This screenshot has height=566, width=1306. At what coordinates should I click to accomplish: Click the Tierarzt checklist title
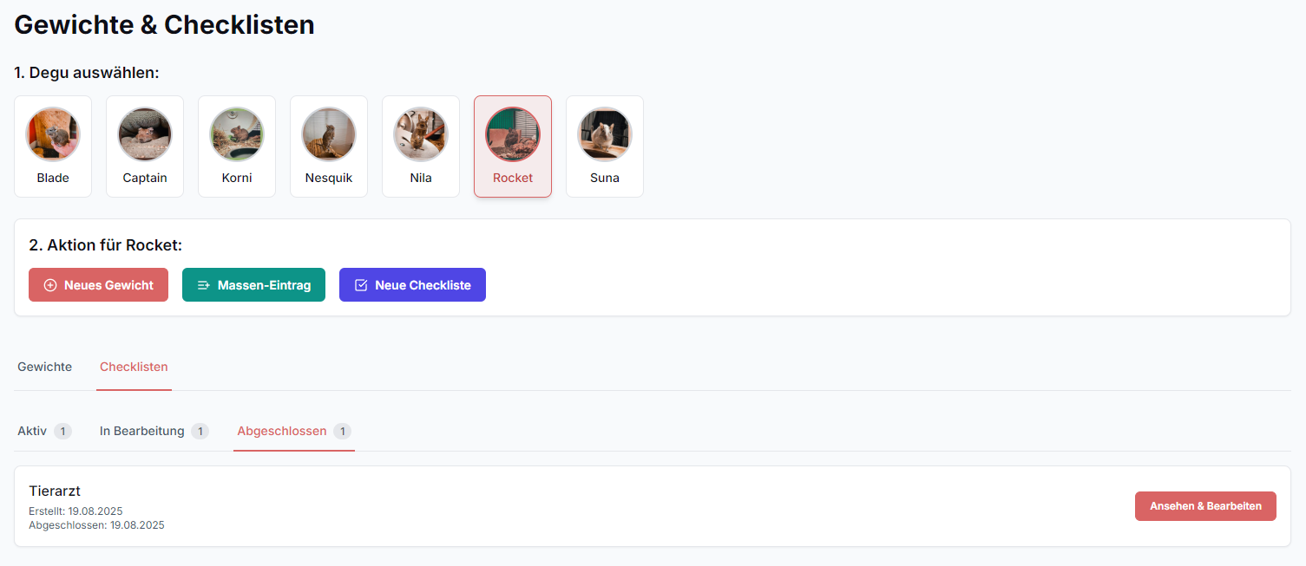click(55, 491)
